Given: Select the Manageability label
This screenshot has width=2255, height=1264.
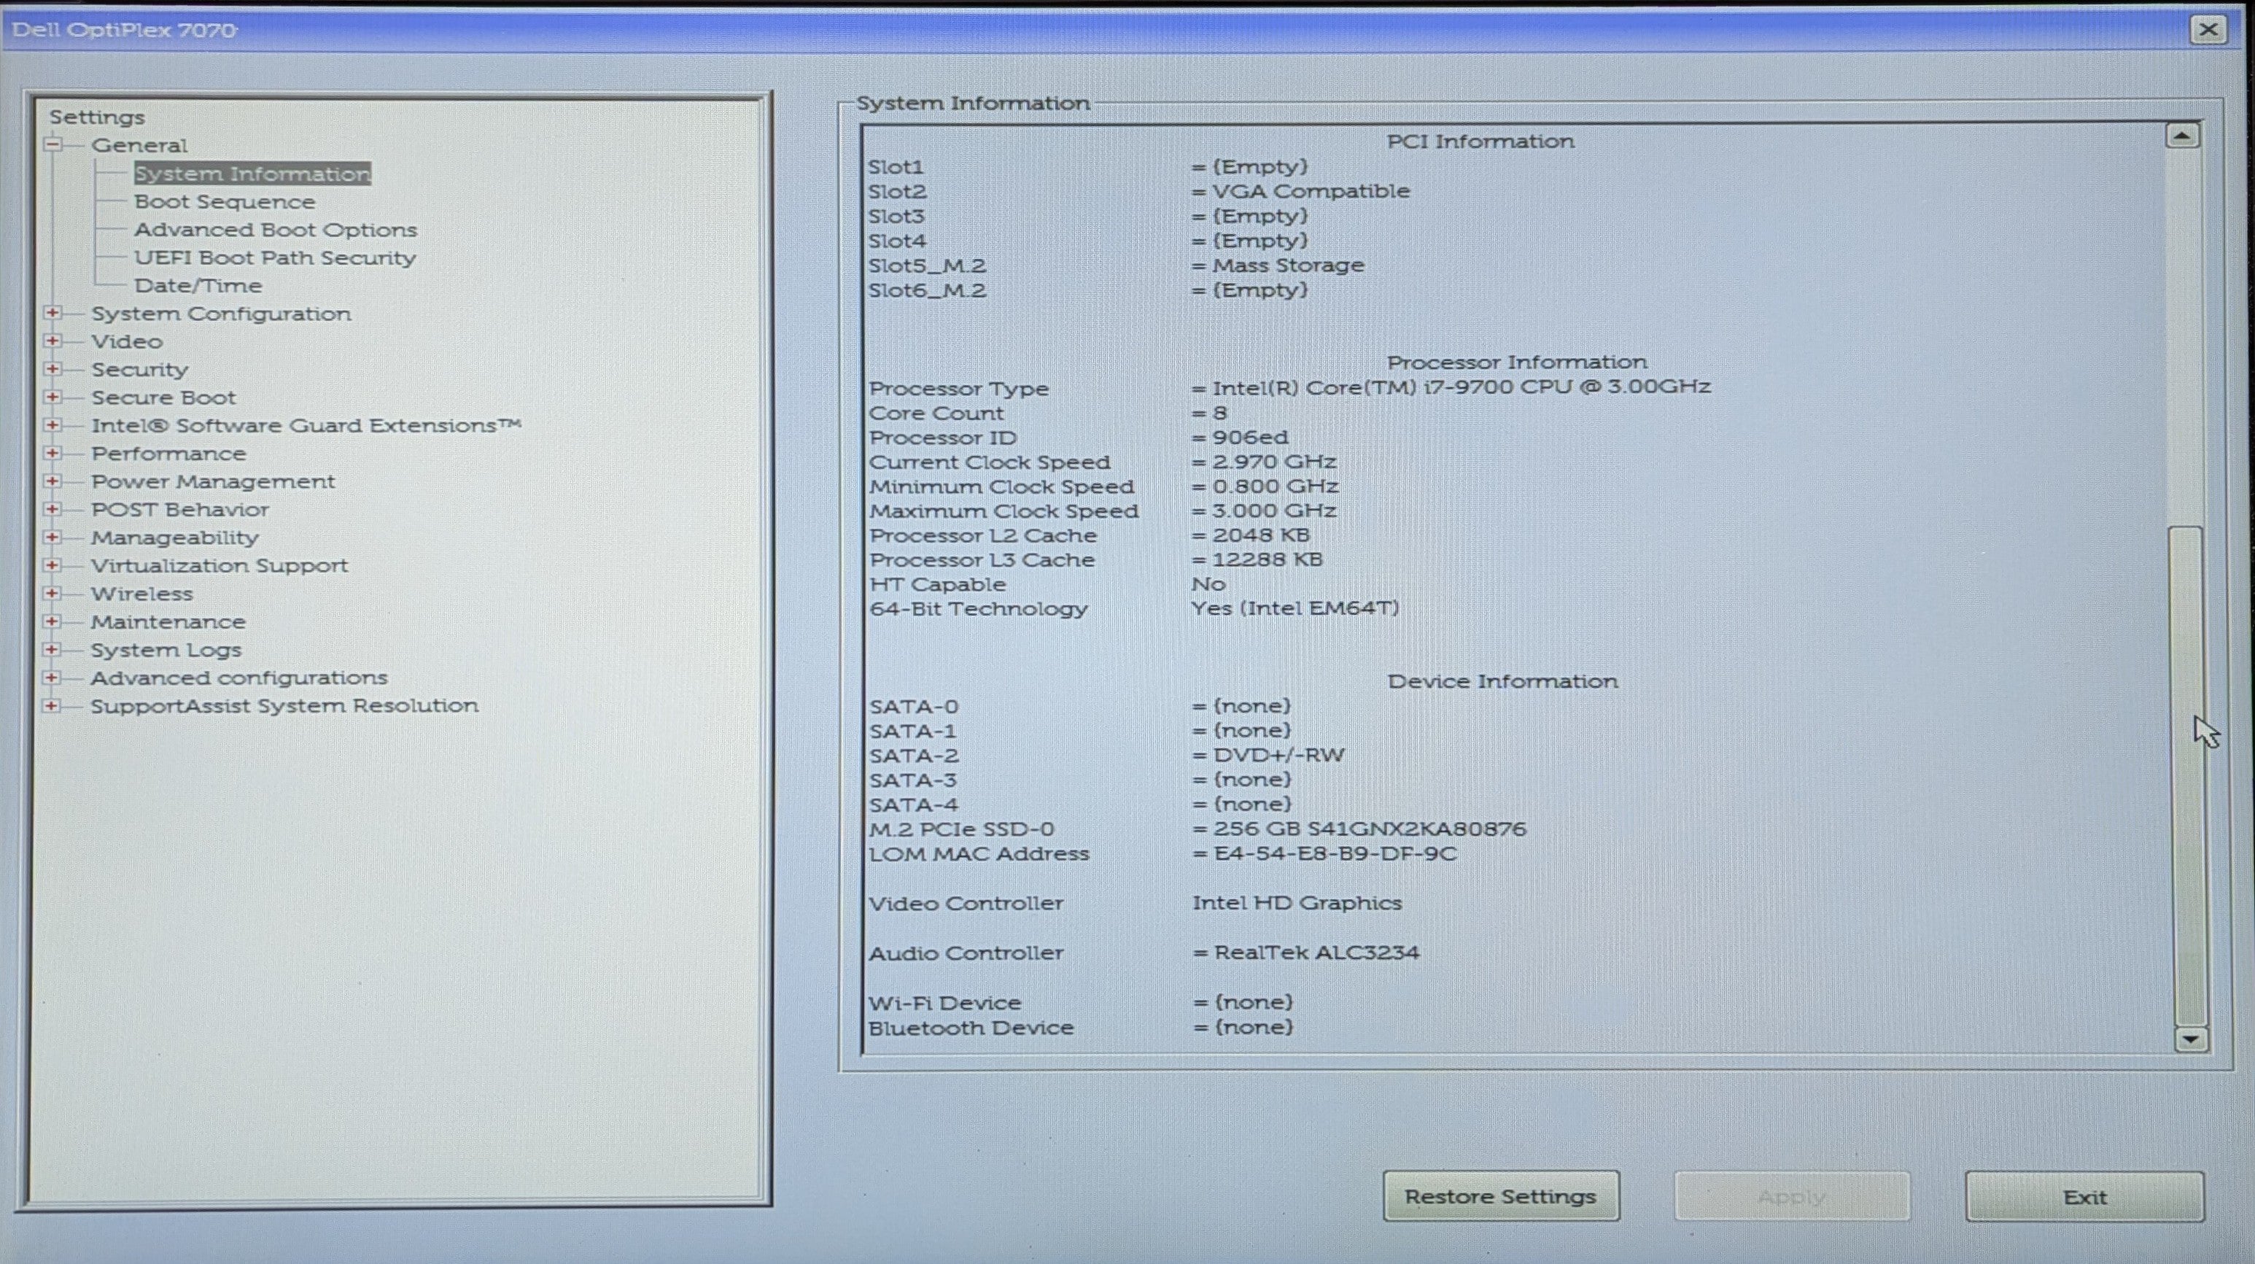Looking at the screenshot, I should coord(175,538).
